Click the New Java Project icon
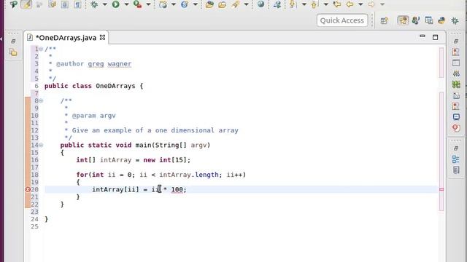Image resolution: width=467 pixels, height=262 pixels. click(x=163, y=4)
